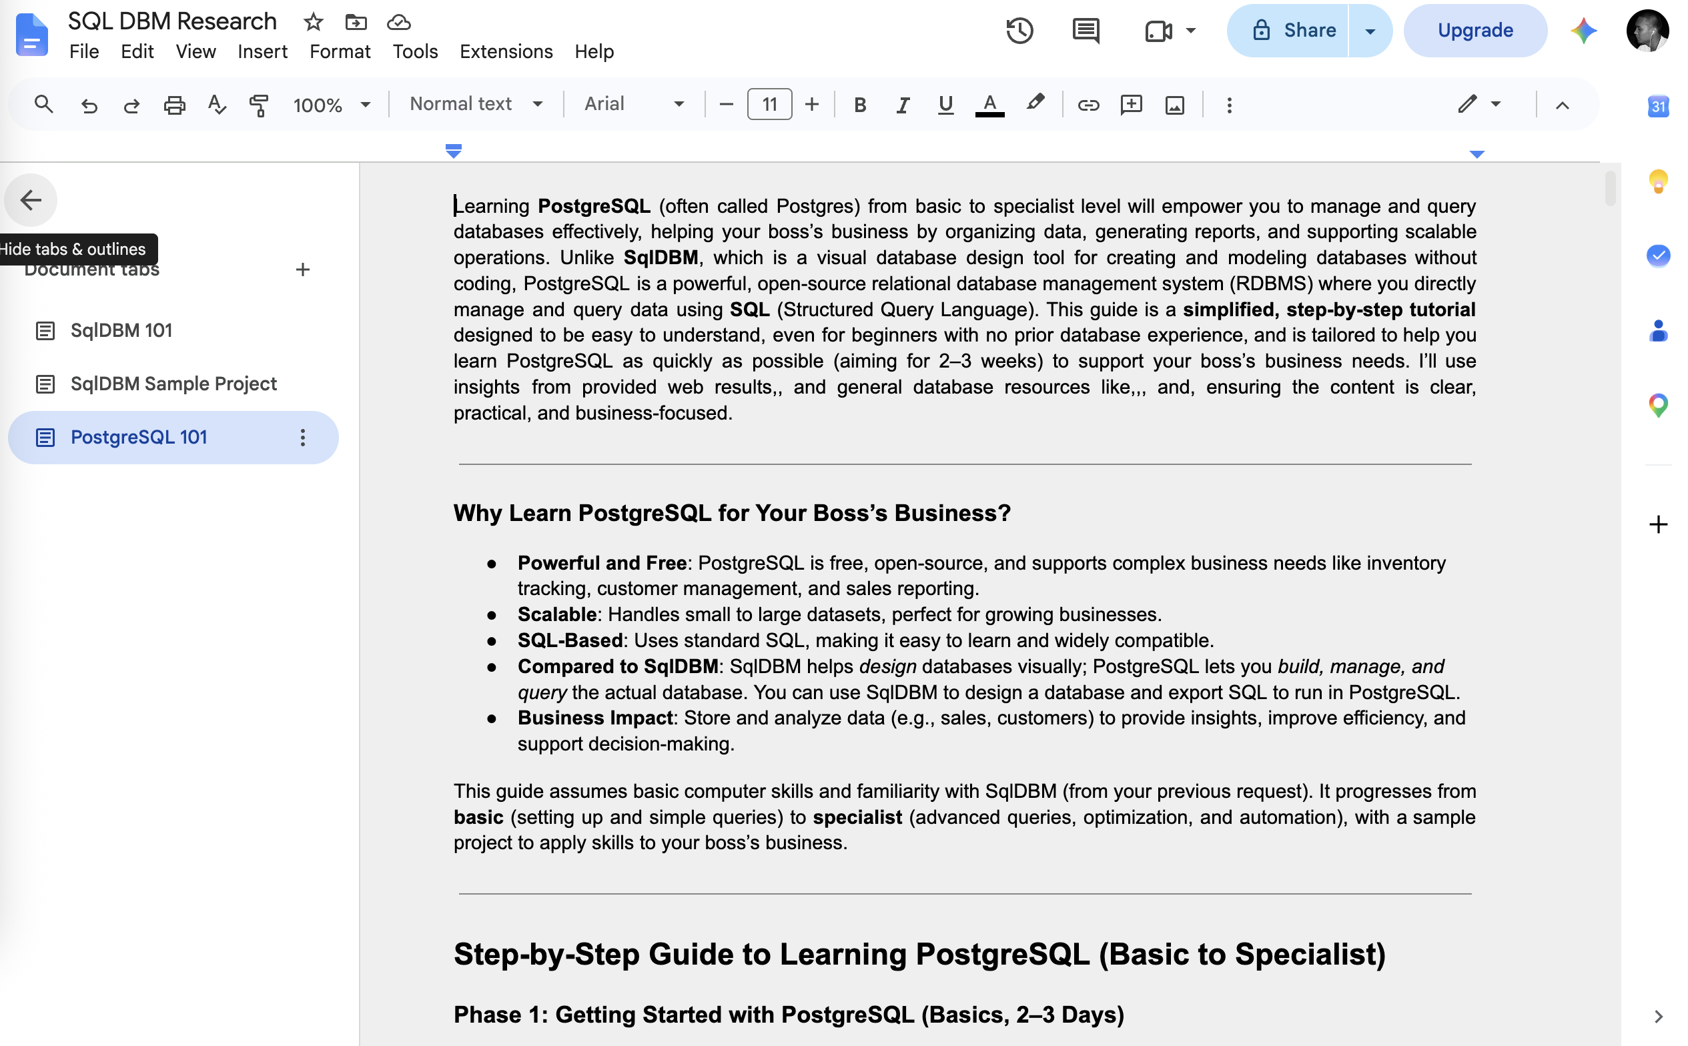Open Share options dropdown arrow
Viewport: 1688px width, 1046px height.
click(1369, 31)
